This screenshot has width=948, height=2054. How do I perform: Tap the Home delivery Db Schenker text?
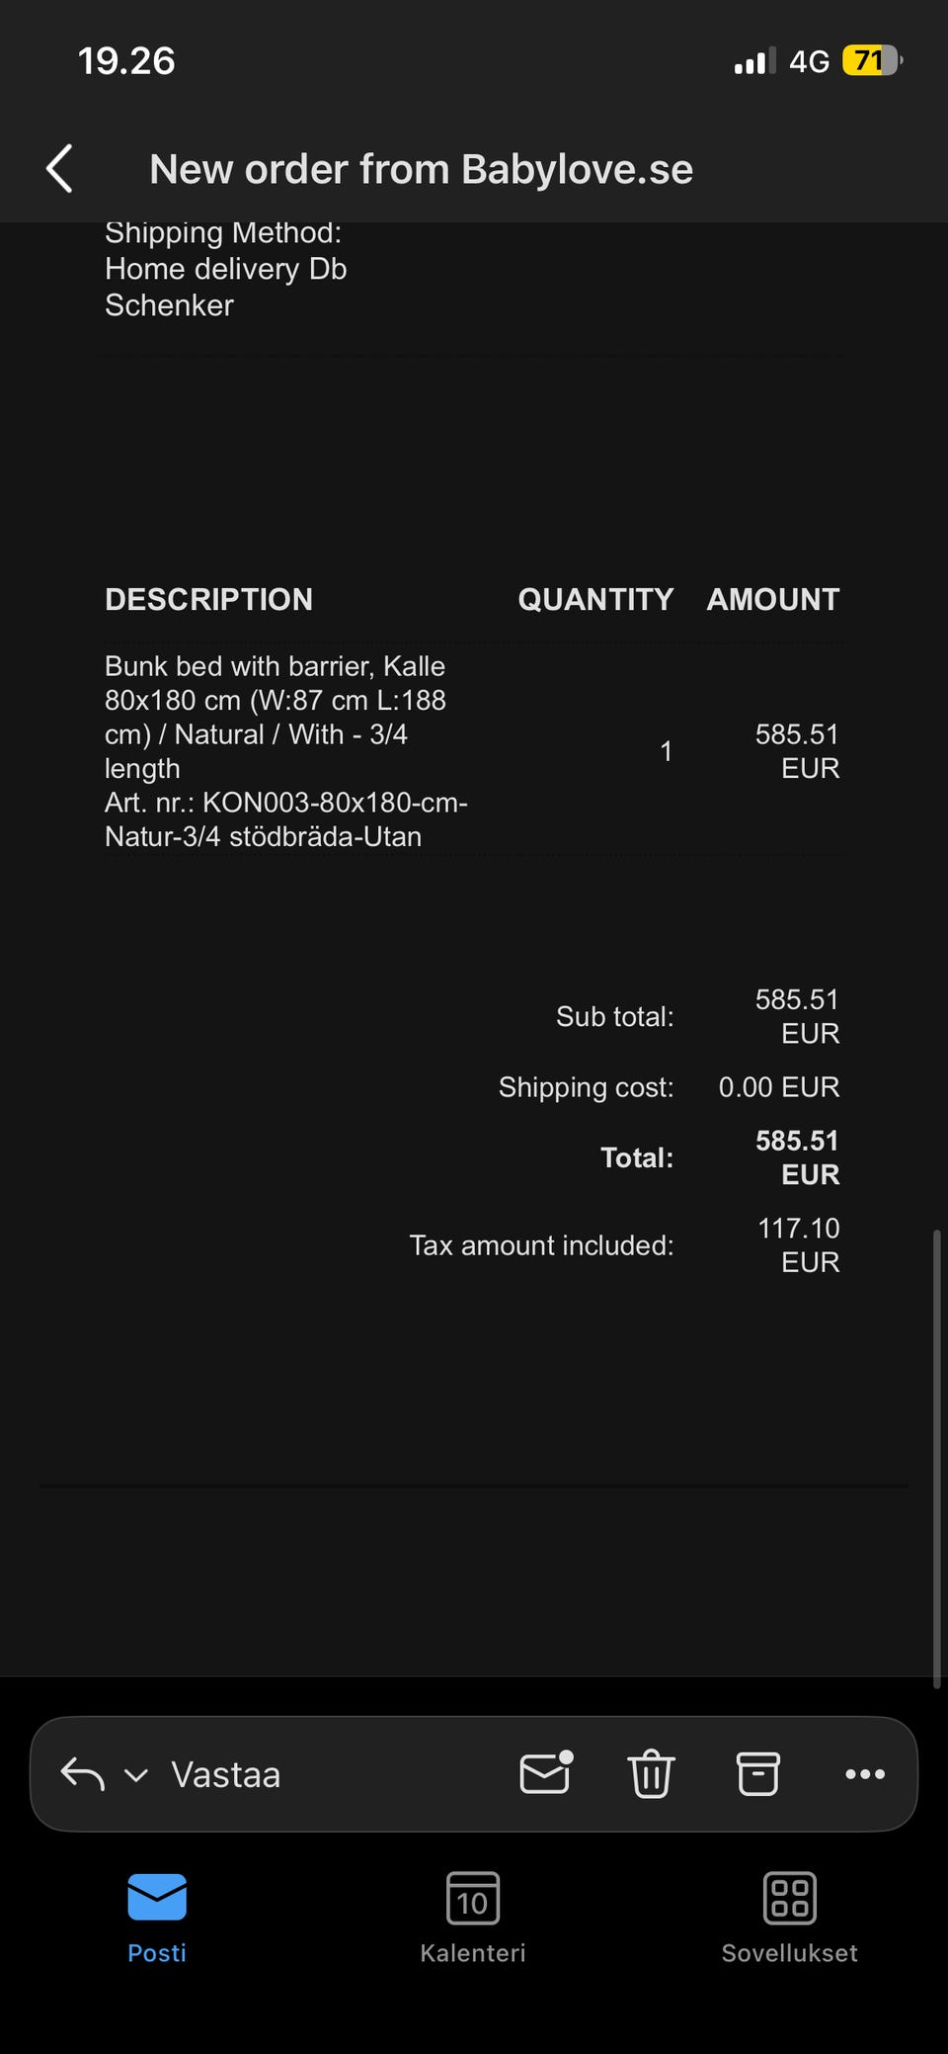pyautogui.click(x=226, y=287)
